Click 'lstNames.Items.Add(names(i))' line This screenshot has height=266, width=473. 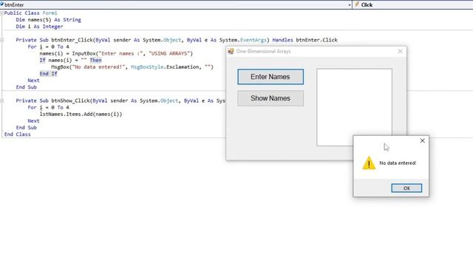click(x=81, y=114)
